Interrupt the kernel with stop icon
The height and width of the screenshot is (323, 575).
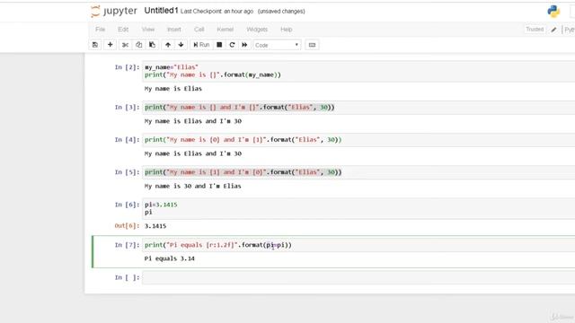pos(219,45)
